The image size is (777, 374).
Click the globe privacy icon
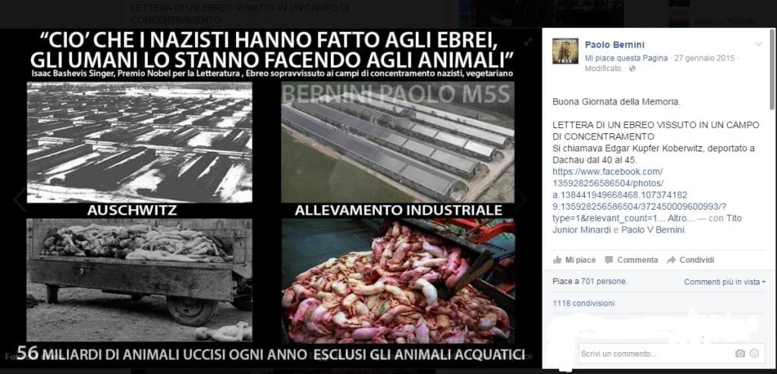pos(632,69)
